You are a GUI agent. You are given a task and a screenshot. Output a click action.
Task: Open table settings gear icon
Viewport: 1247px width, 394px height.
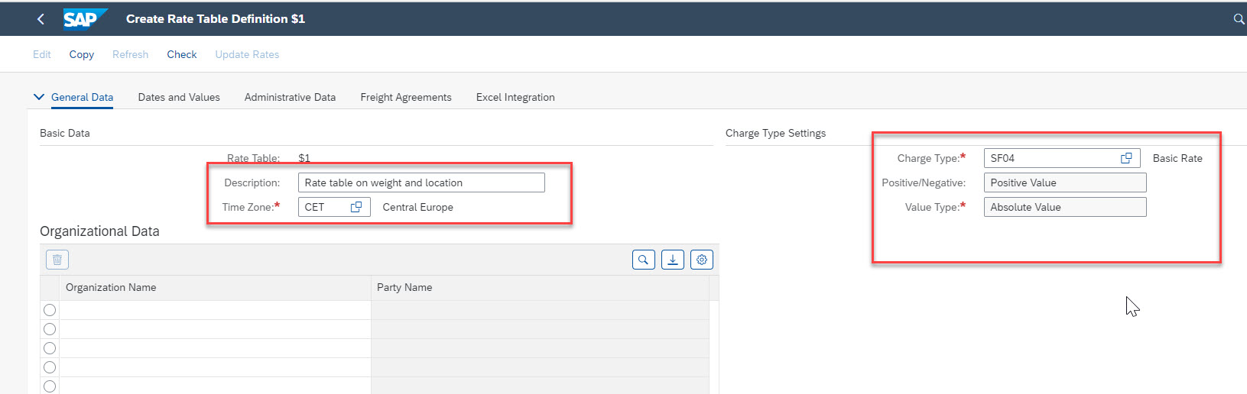(x=701, y=260)
